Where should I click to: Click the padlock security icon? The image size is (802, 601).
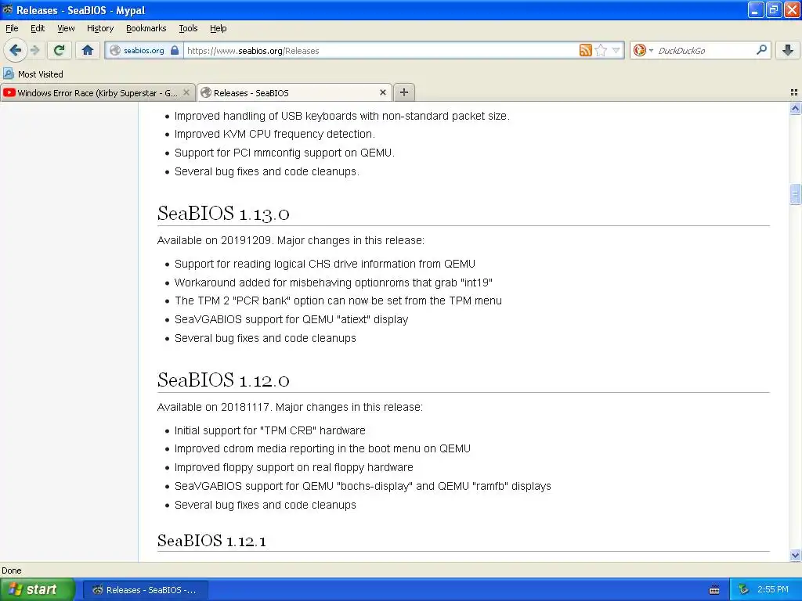coord(175,50)
